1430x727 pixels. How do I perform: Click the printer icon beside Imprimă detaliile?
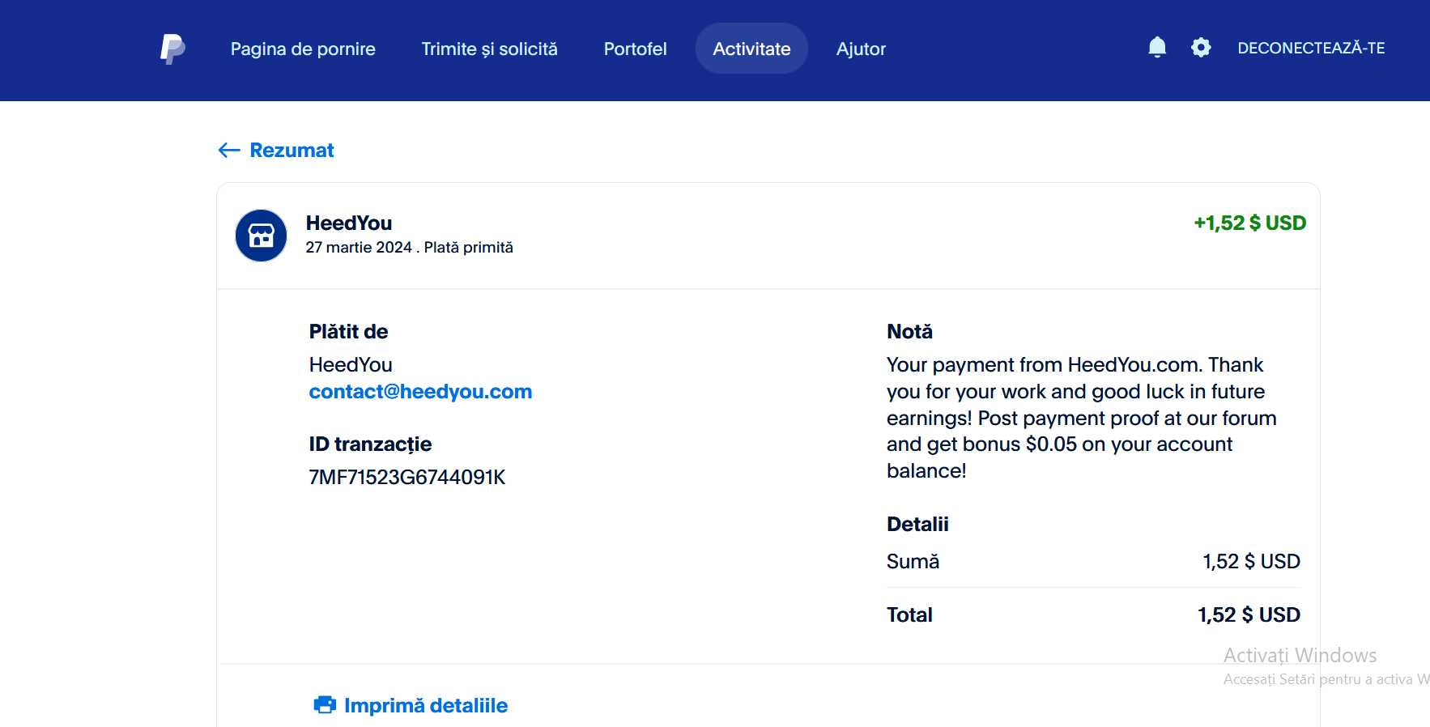[x=325, y=705]
